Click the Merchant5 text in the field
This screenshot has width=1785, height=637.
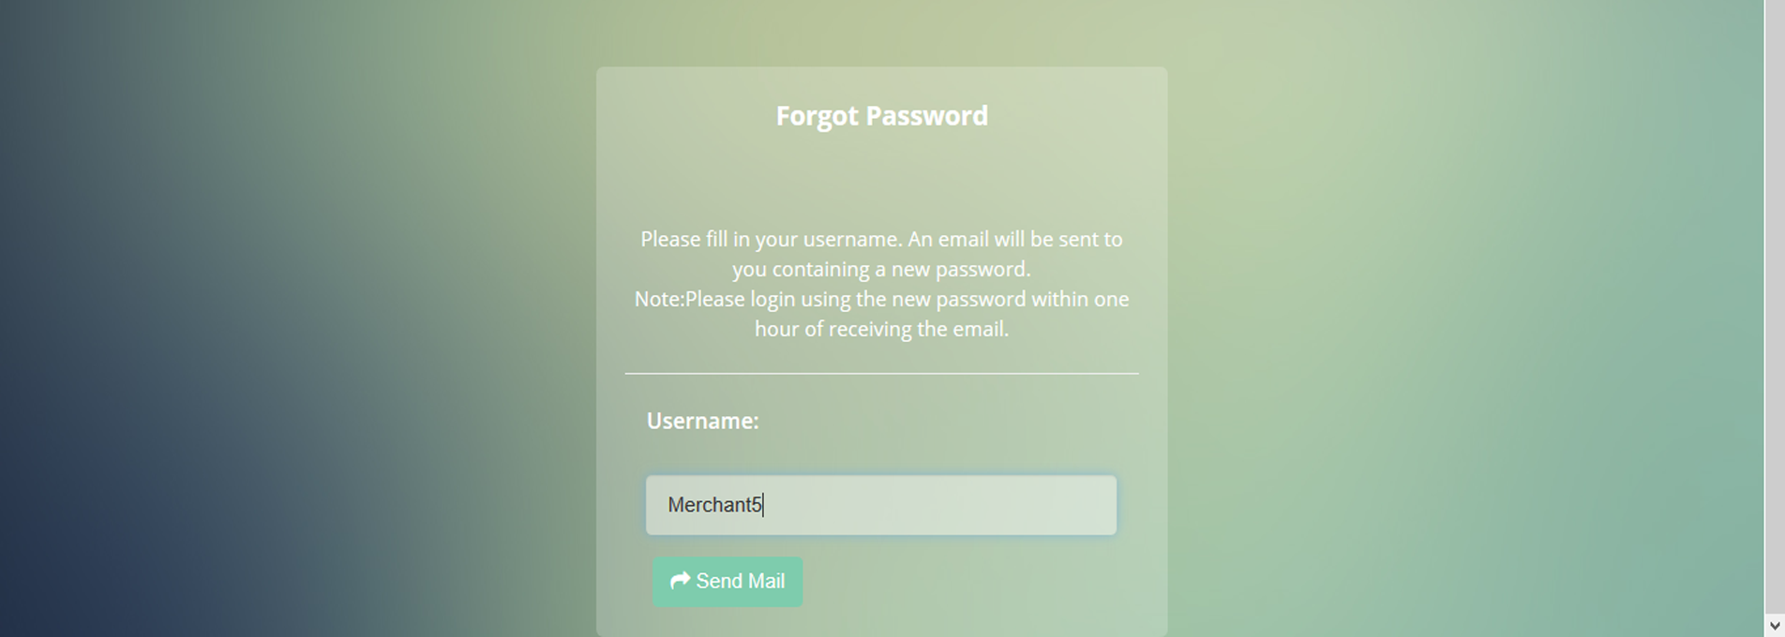click(x=714, y=505)
